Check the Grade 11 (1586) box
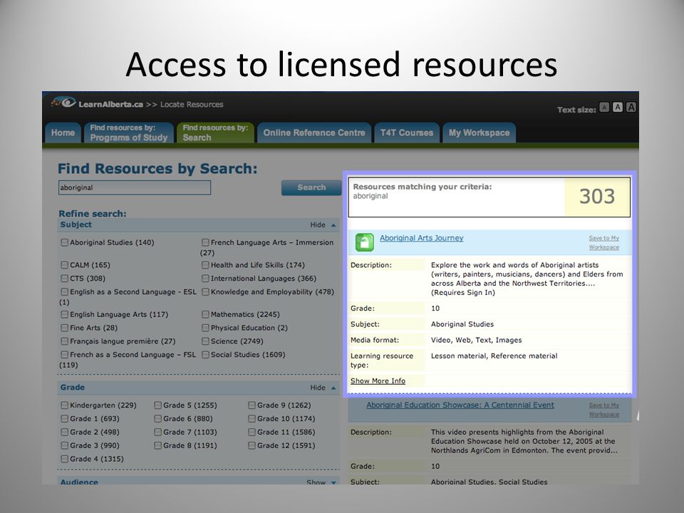684x513 pixels. coord(252,432)
